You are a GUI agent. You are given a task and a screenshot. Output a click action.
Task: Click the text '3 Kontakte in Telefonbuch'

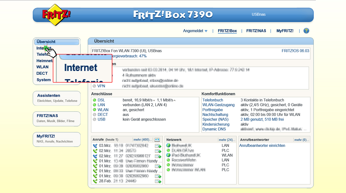(x=262, y=100)
